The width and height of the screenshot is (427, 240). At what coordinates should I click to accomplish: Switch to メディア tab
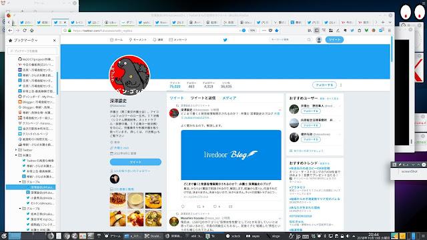[229, 98]
